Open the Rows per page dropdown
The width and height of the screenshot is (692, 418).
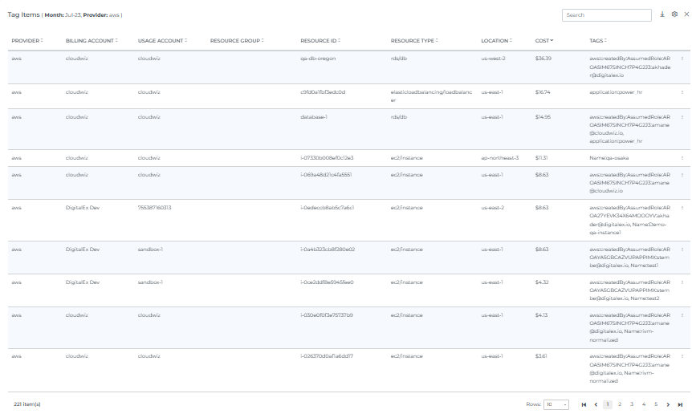[x=556, y=404]
